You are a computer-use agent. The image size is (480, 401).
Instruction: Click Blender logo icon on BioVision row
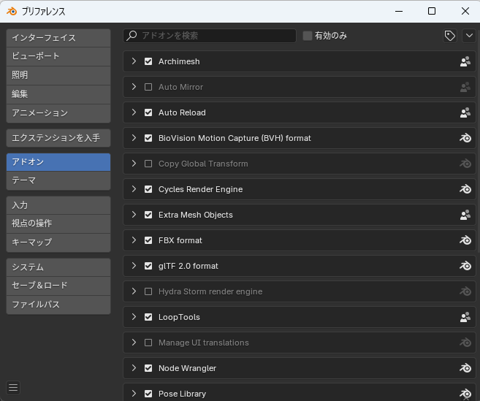(465, 138)
